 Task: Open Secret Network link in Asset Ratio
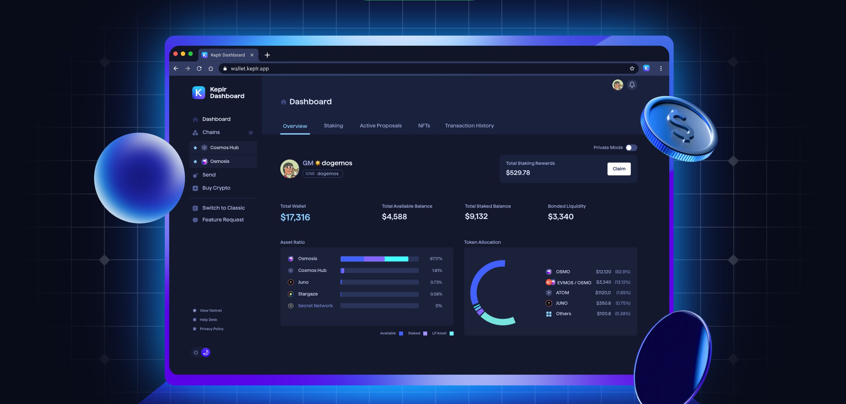(315, 306)
